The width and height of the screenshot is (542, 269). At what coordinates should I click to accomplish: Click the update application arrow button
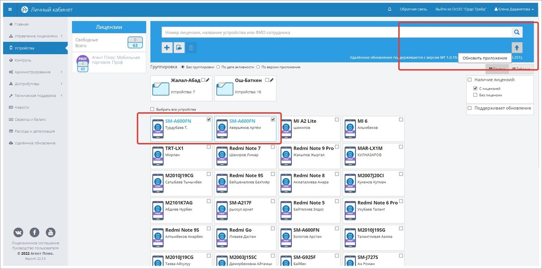[x=517, y=48]
